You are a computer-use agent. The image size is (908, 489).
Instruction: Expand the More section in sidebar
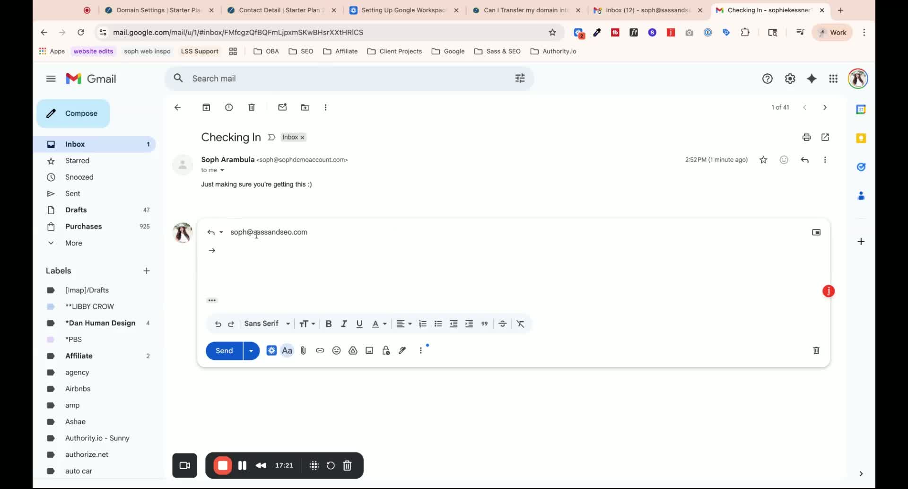point(73,243)
